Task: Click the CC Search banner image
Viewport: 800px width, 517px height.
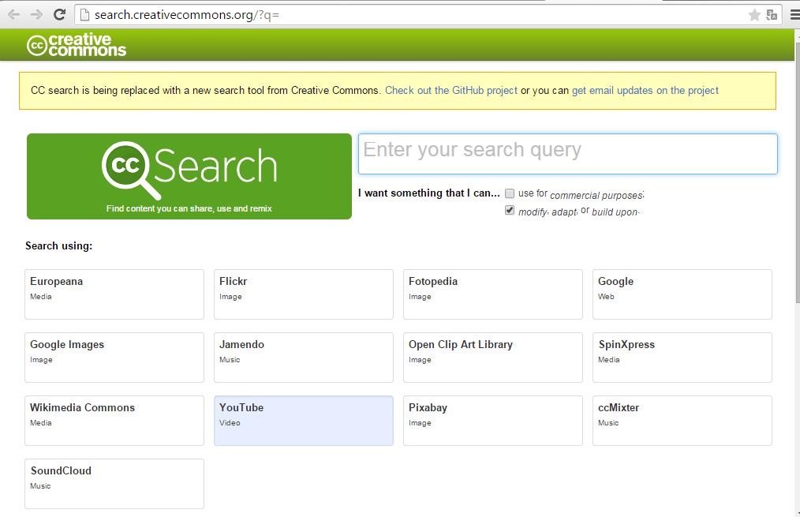Action: point(189,177)
